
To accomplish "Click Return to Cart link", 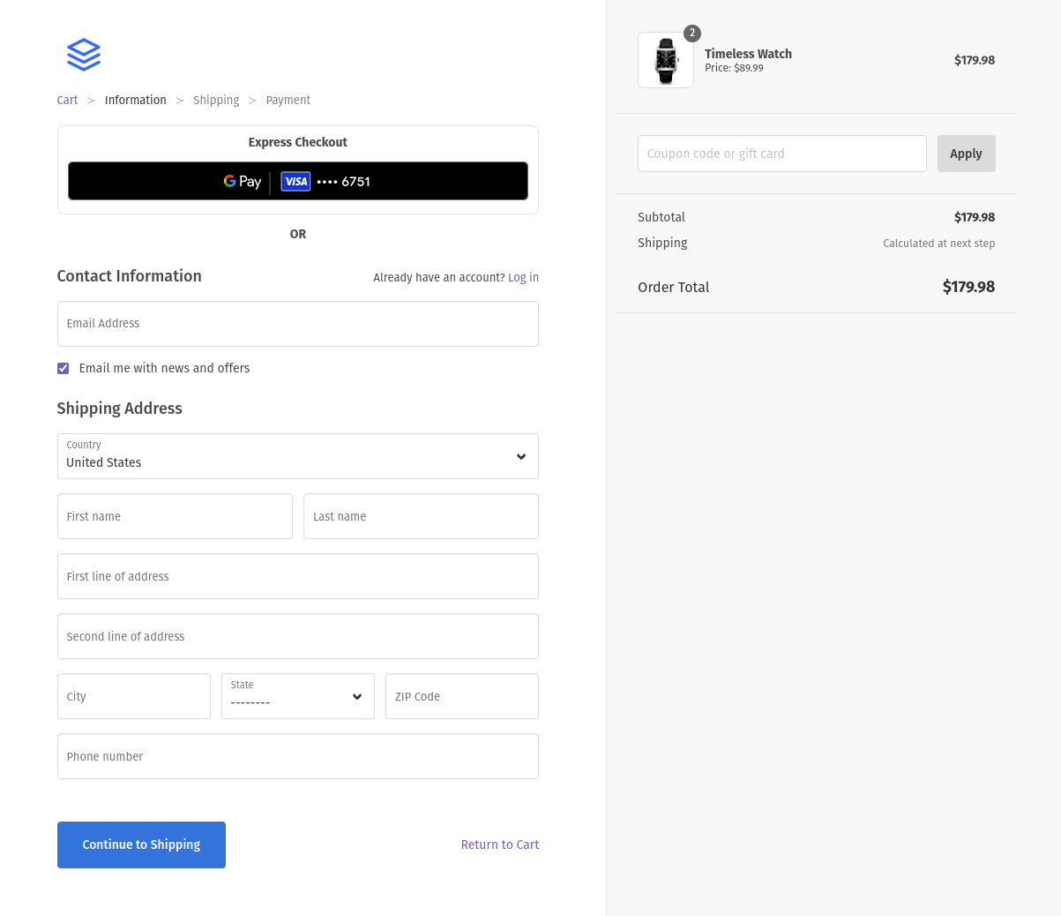I will pyautogui.click(x=499, y=845).
